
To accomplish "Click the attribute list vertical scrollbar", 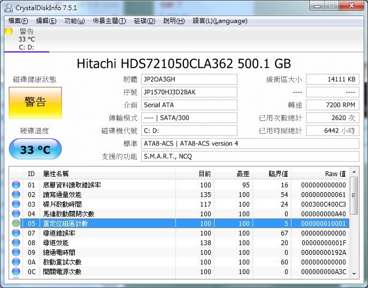I will point(355,225).
